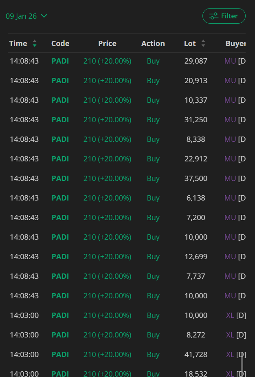Viewport: 255px width, 377px height.
Task: Click Buy action in the 7,200 lot row
Action: (x=153, y=218)
